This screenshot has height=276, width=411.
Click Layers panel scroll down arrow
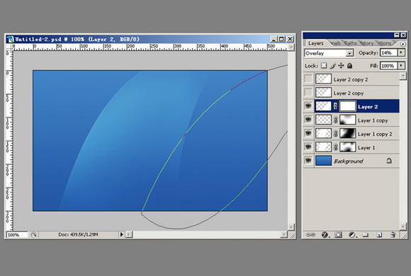point(403,226)
